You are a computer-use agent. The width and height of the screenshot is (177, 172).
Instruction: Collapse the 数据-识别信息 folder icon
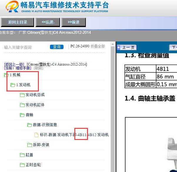click(x=30, y=125)
